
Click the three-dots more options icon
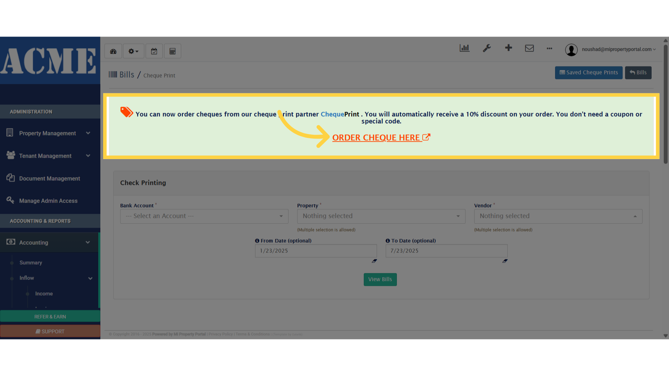point(549,48)
